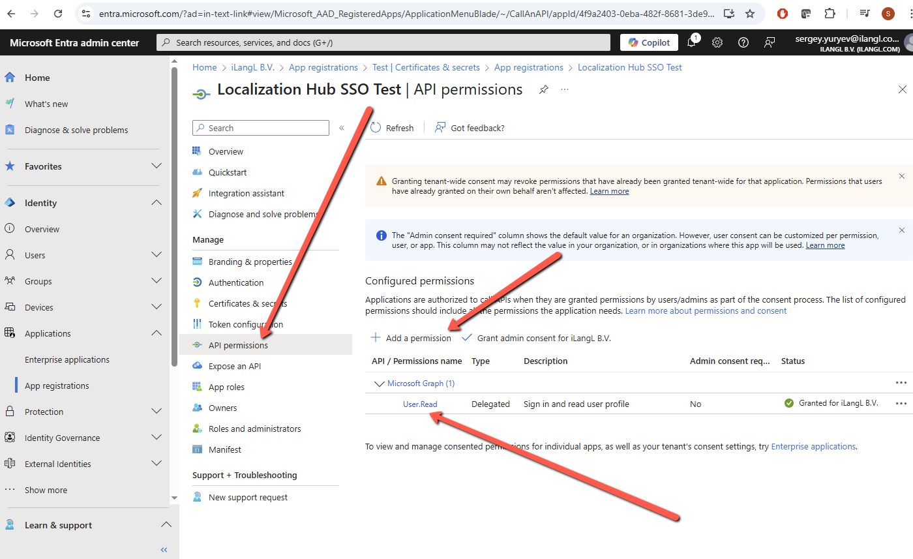Screen dimensions: 913x559
Task: Open the Copilot button
Action: 649,42
